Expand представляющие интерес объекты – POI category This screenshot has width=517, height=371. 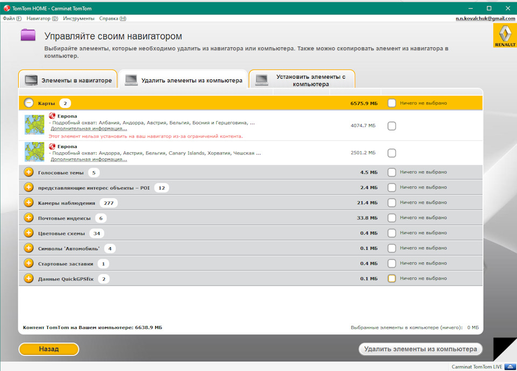coord(29,187)
